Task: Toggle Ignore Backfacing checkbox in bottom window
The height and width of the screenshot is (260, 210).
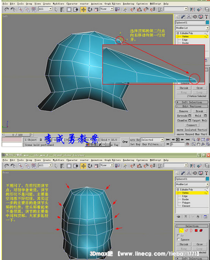Action: coord(178,239)
